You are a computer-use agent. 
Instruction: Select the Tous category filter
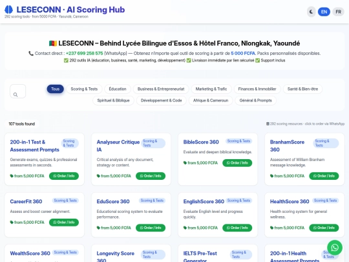[55, 89]
